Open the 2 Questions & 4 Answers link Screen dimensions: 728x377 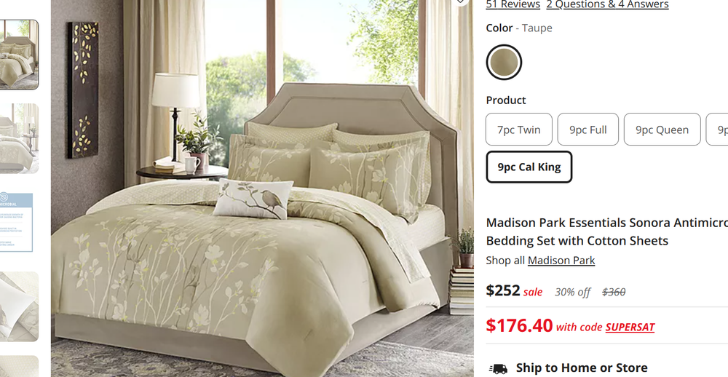(607, 4)
